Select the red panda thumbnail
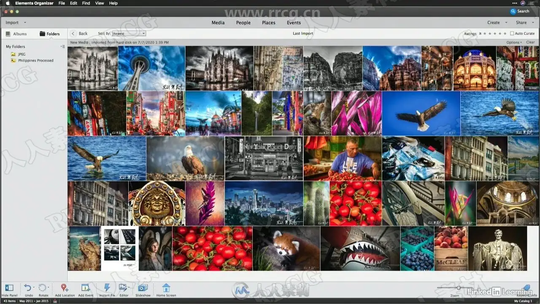The width and height of the screenshot is (540, 304). 286,248
